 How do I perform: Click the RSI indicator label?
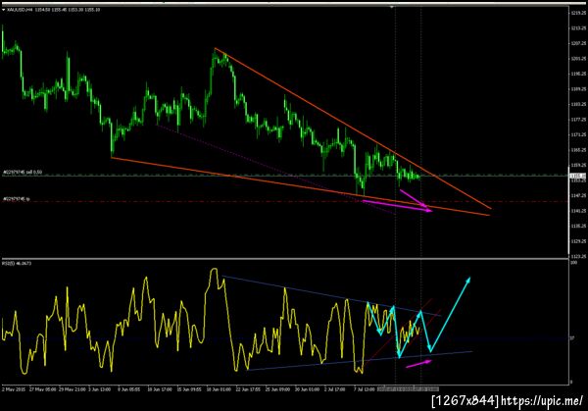(17, 264)
